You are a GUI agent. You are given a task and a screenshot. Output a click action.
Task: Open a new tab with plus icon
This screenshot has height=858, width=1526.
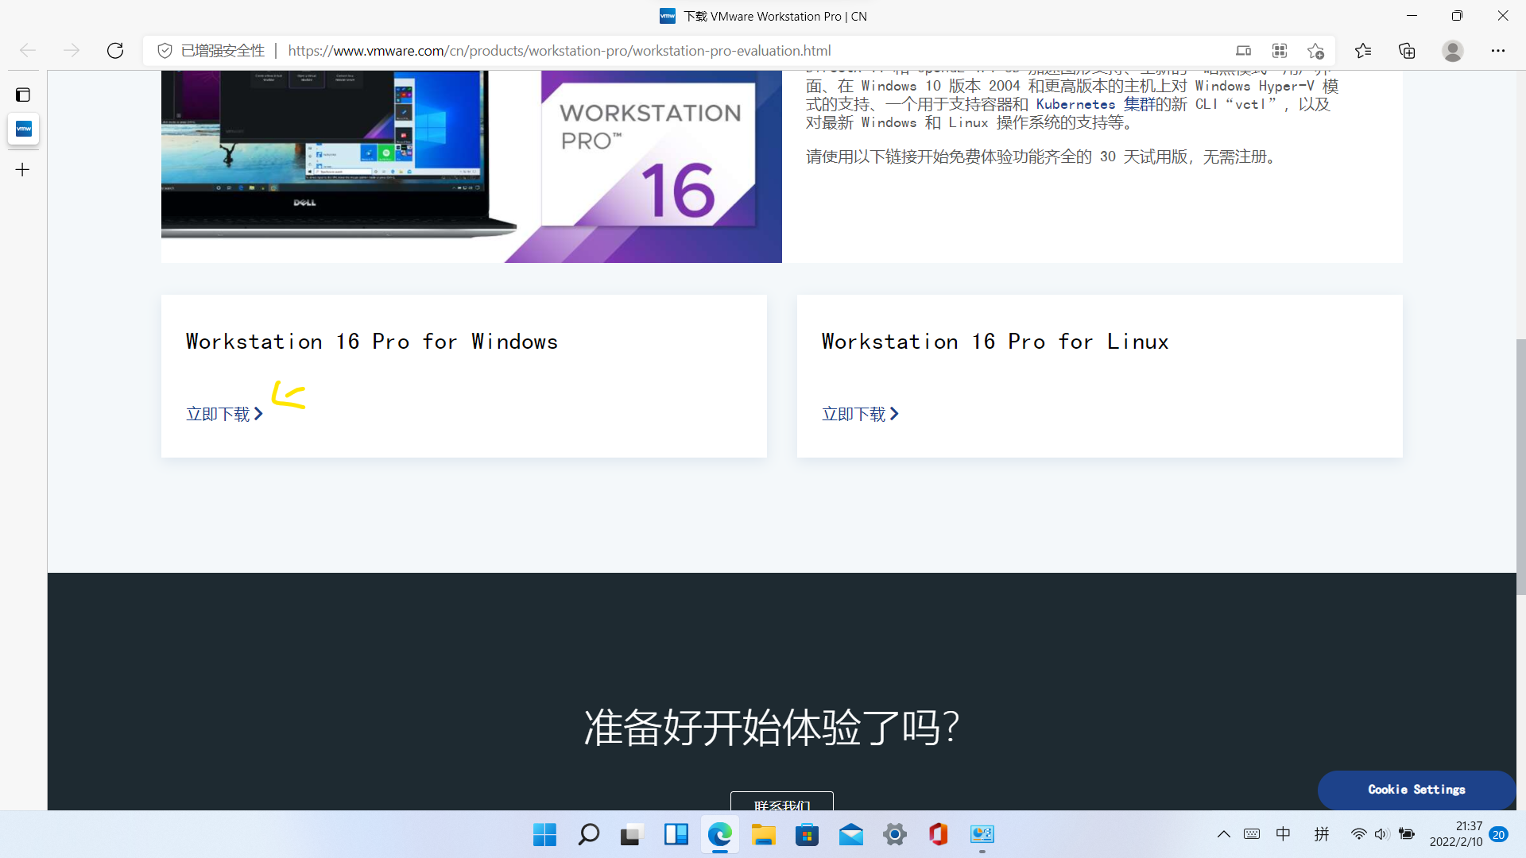point(23,169)
